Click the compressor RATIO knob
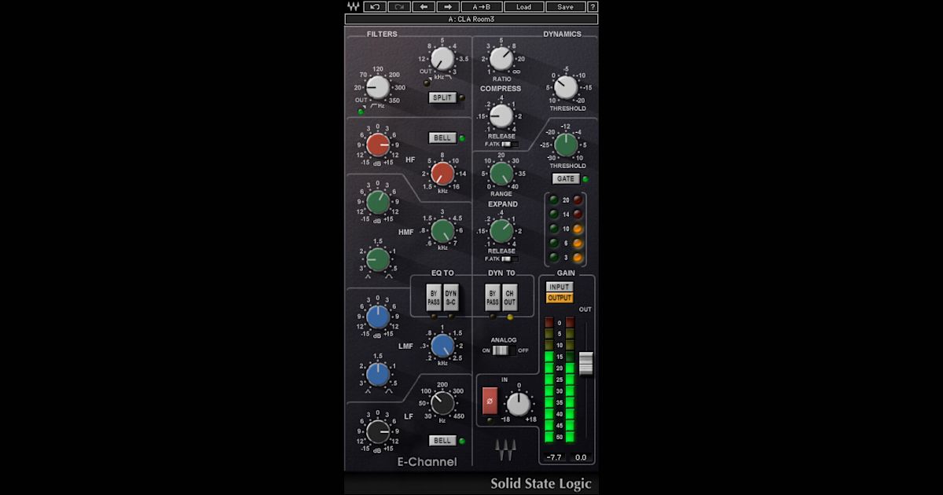 click(501, 58)
